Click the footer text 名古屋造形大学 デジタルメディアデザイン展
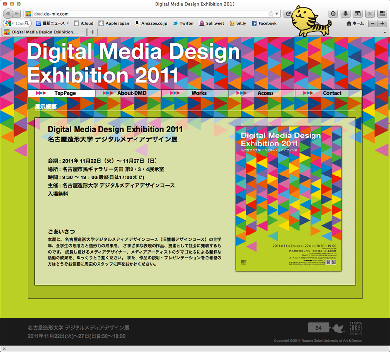The image size is (390, 352). point(78,328)
